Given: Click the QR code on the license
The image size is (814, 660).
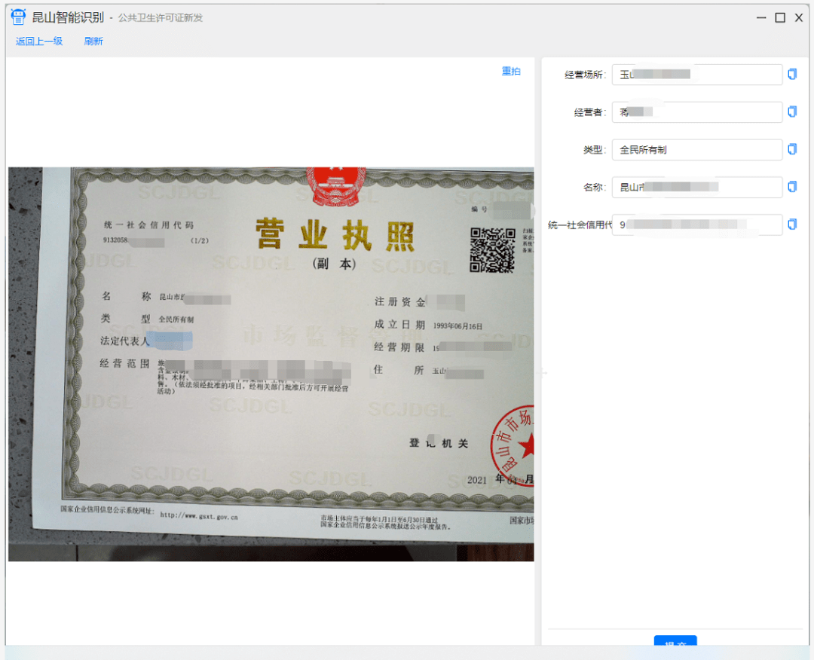Looking at the screenshot, I should pyautogui.click(x=492, y=249).
